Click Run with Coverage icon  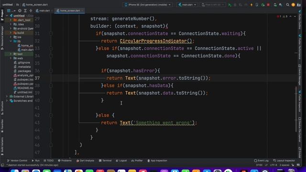click(240, 5)
